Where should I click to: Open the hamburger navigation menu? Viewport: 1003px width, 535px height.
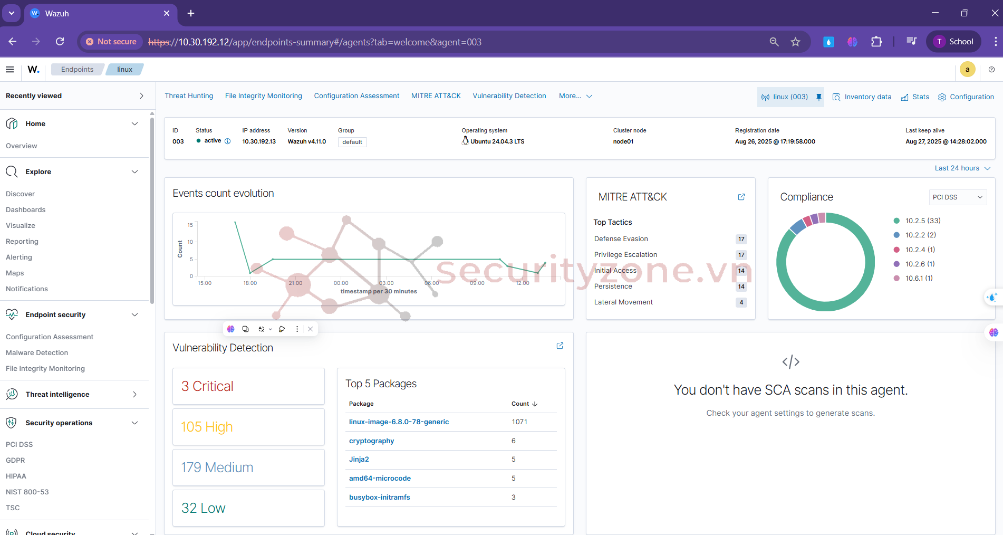[9, 69]
